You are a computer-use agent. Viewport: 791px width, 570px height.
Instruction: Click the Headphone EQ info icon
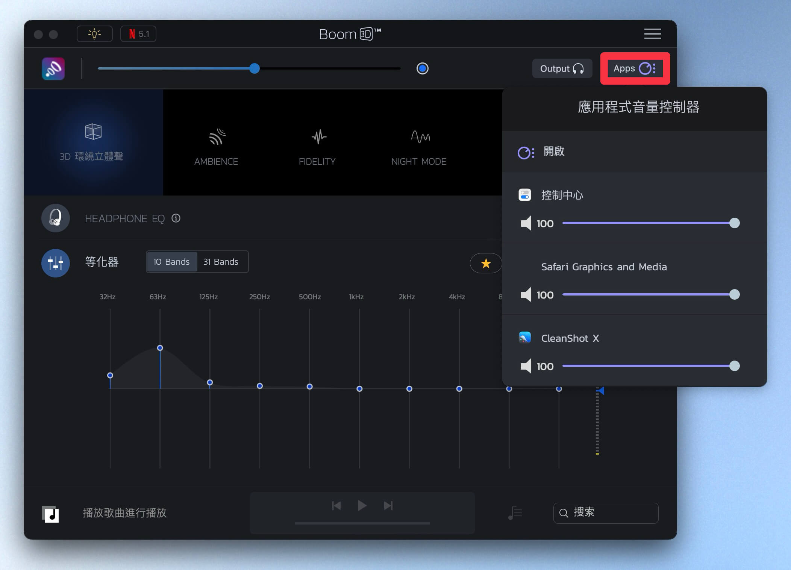tap(176, 218)
